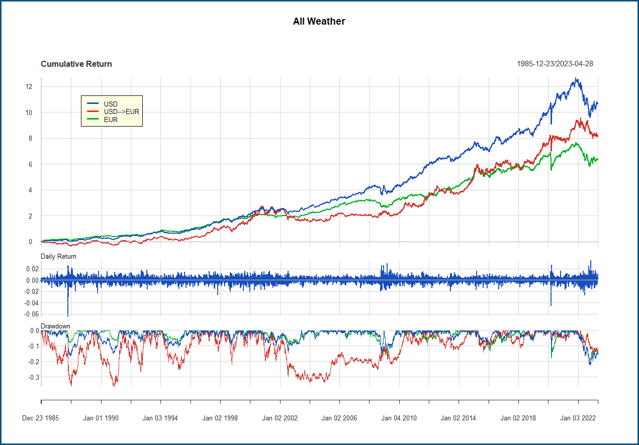Click the blue USD legend color line
The height and width of the screenshot is (445, 639).
tap(92, 104)
